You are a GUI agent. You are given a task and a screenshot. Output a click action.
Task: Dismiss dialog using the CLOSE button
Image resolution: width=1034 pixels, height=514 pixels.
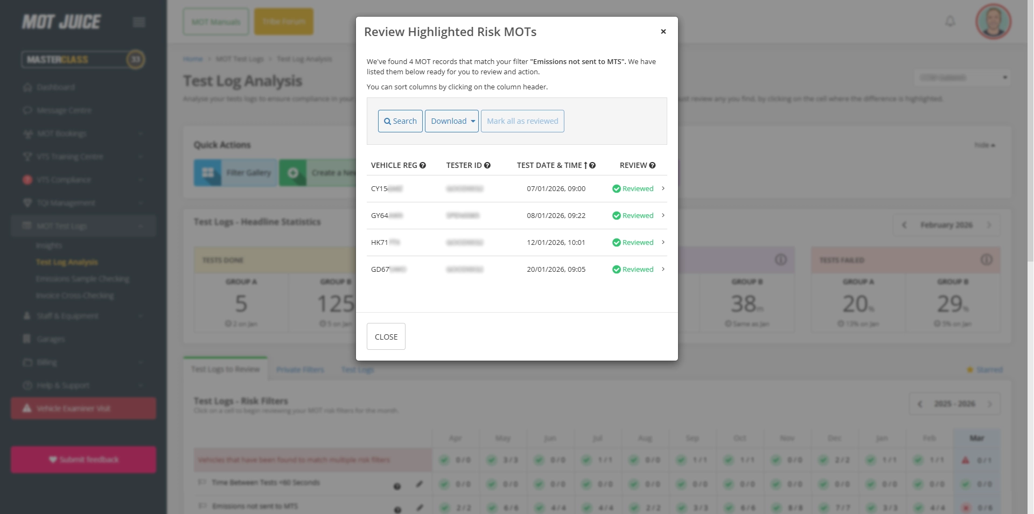(x=386, y=336)
